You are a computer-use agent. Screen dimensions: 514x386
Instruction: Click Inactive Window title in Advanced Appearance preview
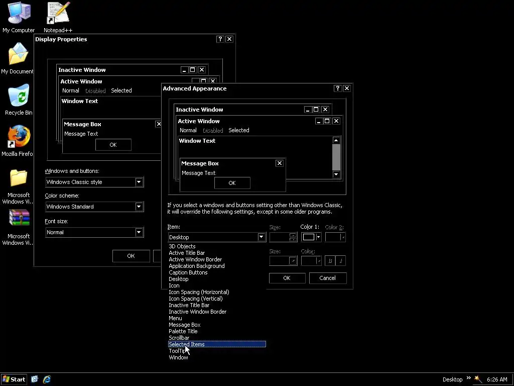(199, 110)
